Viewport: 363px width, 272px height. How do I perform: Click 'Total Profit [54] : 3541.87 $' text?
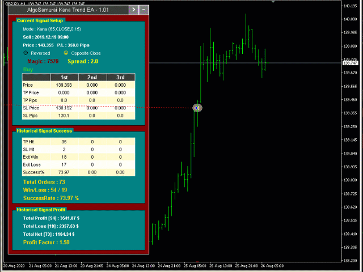pyautogui.click(x=51, y=218)
